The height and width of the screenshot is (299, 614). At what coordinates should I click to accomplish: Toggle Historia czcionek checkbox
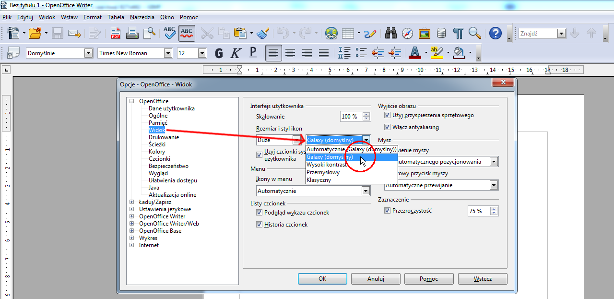point(260,225)
